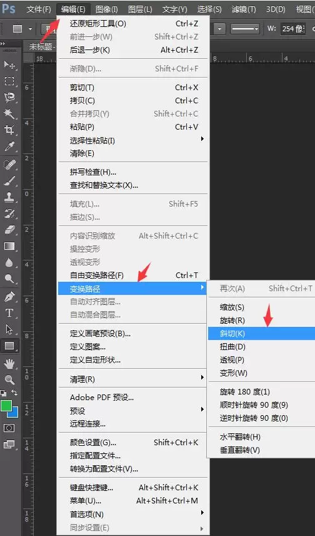
Task: Change the screen mode
Action: [9, 444]
